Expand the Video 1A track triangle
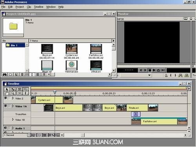 (x=13, y=106)
